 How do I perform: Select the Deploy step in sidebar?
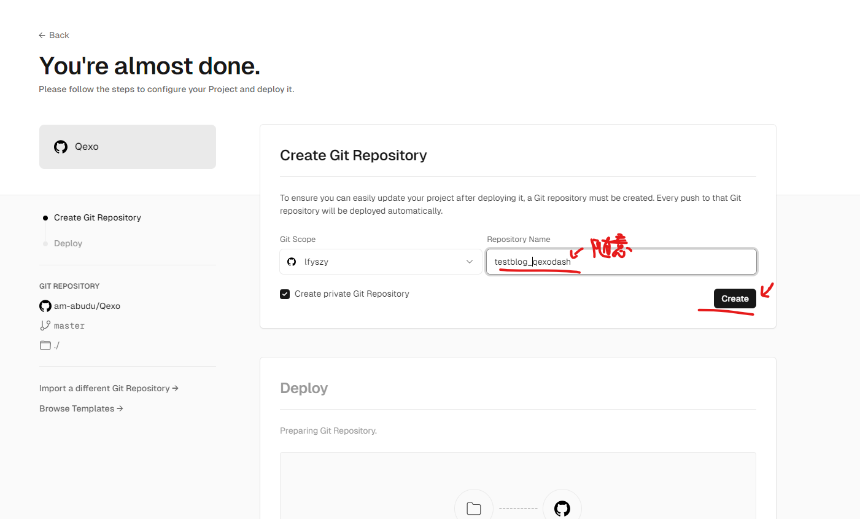(x=68, y=243)
